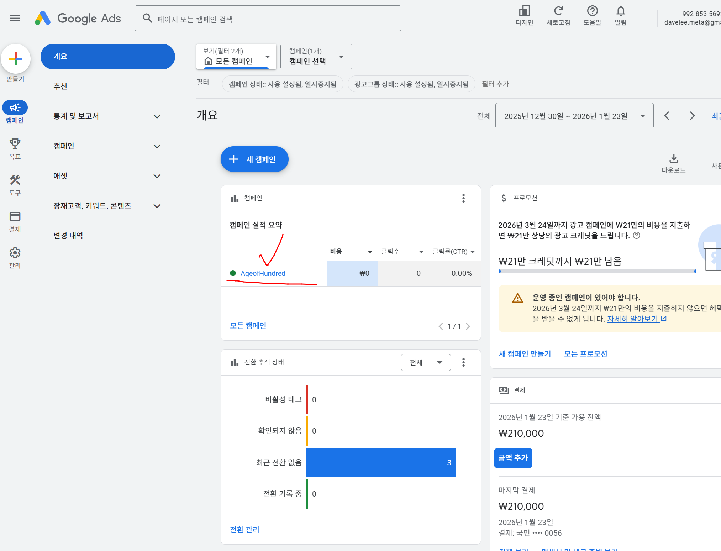Expand 통계 및 보고서 section
The image size is (721, 551).
157,116
